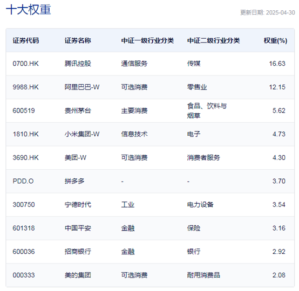Click 中国平安 in the name column
The height and width of the screenshot is (291, 299).
[x=78, y=228]
